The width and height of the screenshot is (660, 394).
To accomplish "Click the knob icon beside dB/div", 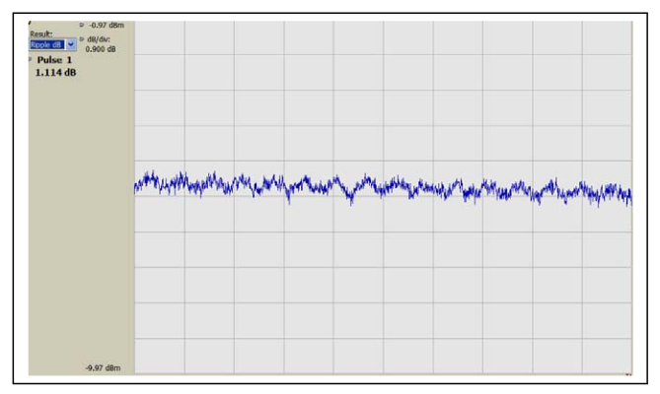I will click(x=81, y=38).
